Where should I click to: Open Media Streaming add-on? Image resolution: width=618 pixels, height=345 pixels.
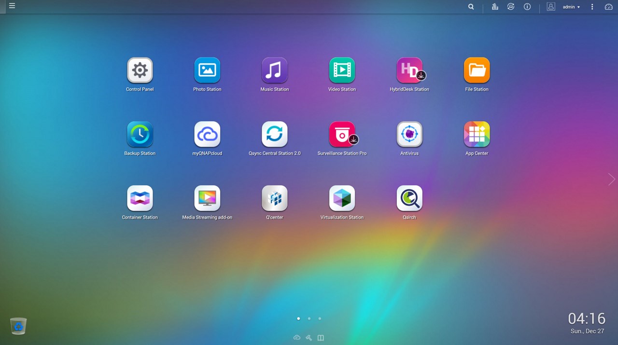tap(207, 198)
